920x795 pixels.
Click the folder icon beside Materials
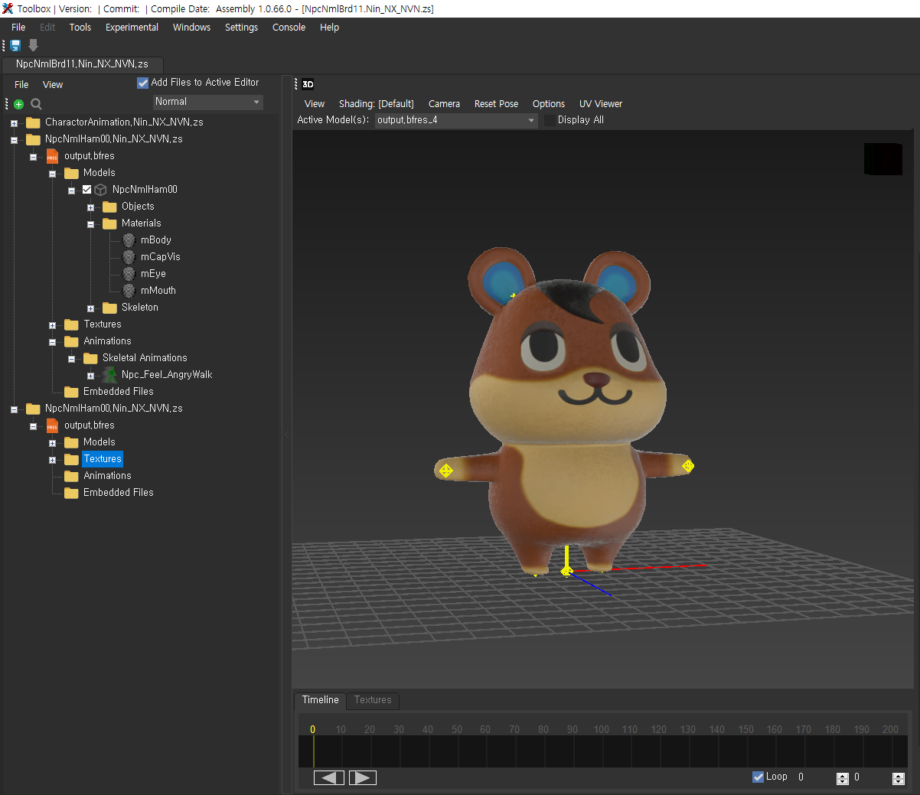[x=109, y=223]
